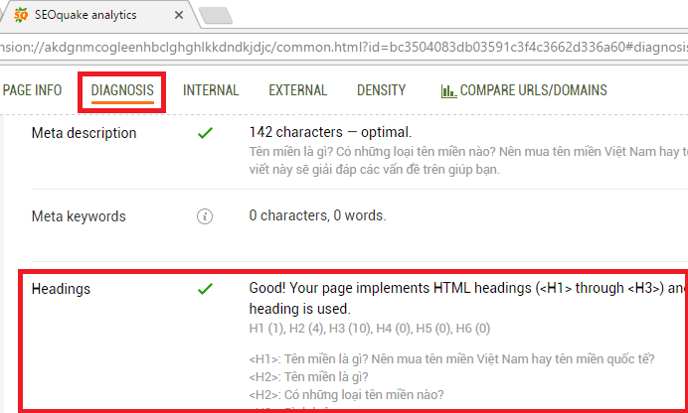688x413 pixels.
Task: Click the green checkmark for Meta description
Action: click(205, 133)
